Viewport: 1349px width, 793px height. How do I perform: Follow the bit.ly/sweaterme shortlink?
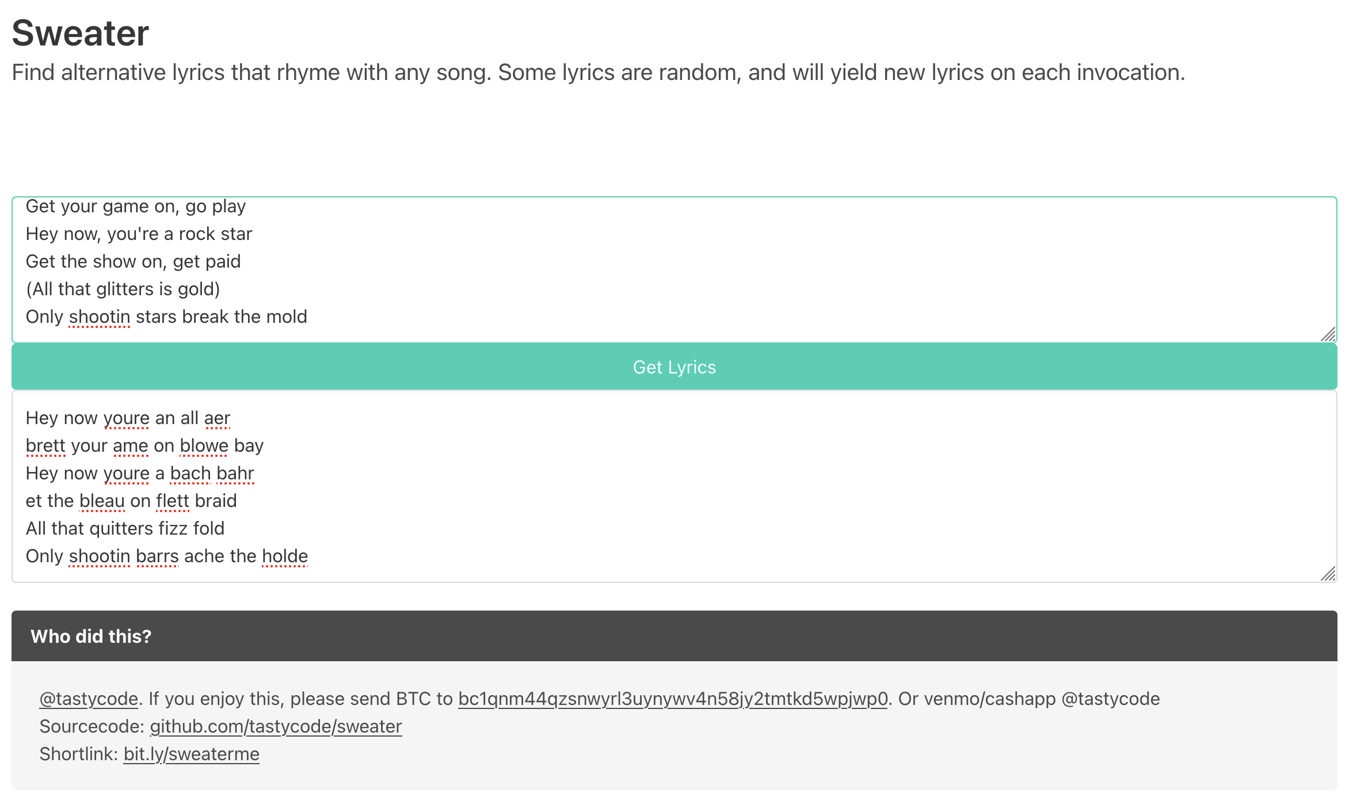pyautogui.click(x=191, y=754)
